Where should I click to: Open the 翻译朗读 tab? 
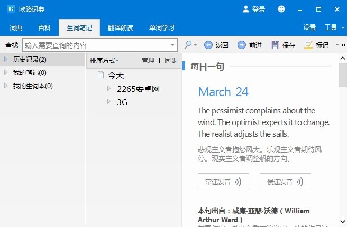click(x=121, y=28)
